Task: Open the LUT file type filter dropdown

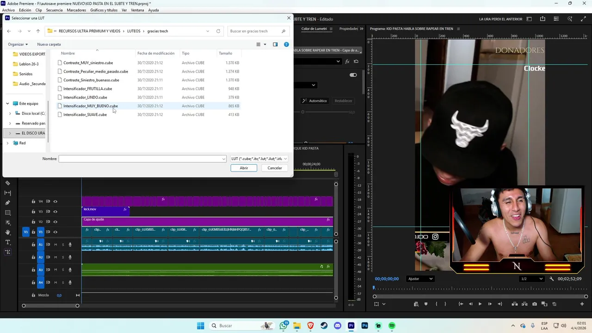Action: coord(259,159)
